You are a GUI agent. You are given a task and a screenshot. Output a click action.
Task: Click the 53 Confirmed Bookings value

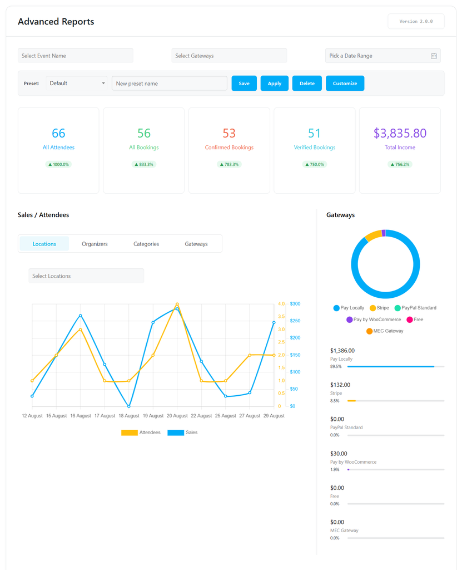229,134
